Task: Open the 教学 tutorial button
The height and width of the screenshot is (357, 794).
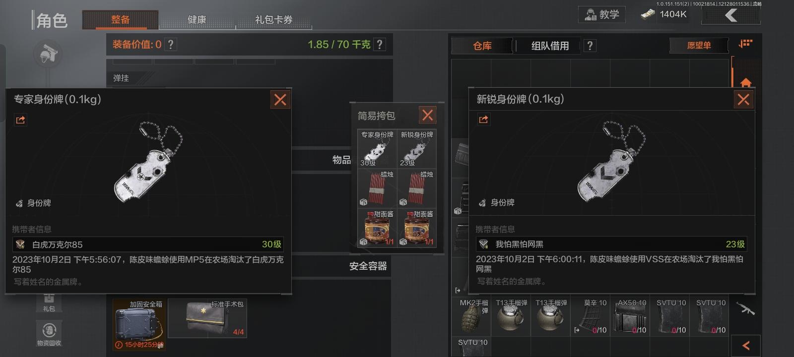Action: [602, 14]
